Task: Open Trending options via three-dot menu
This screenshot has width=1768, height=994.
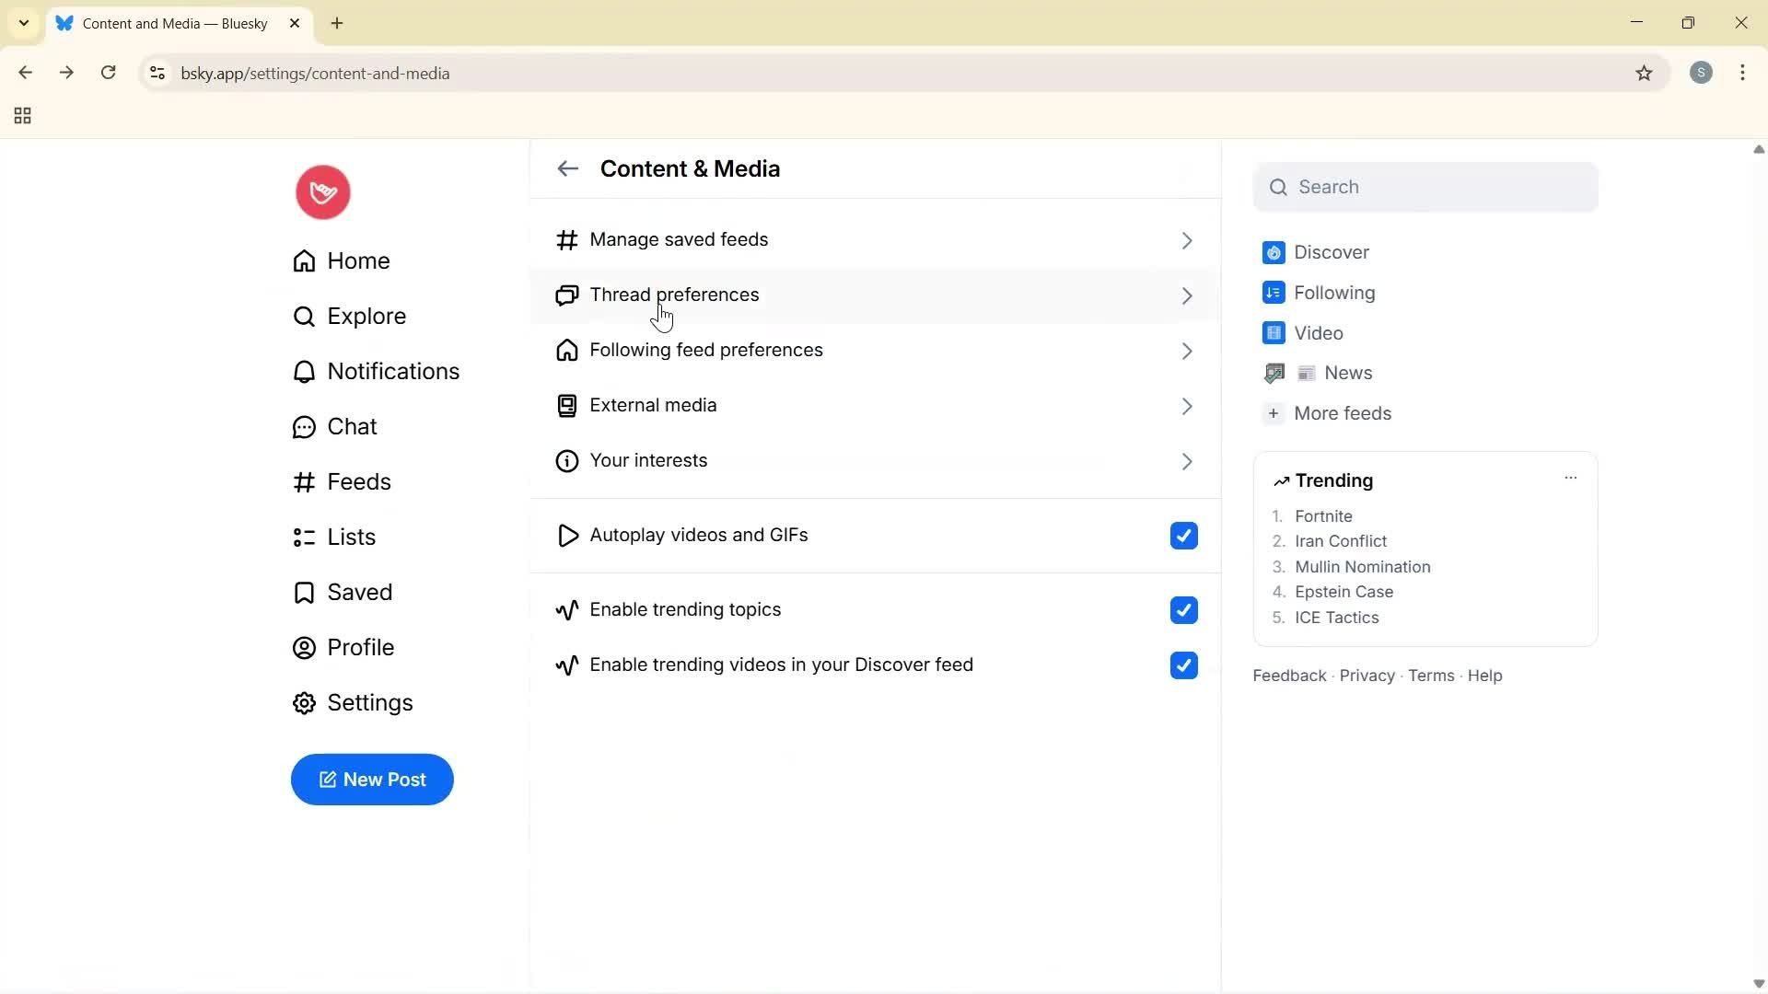Action: coord(1570,478)
